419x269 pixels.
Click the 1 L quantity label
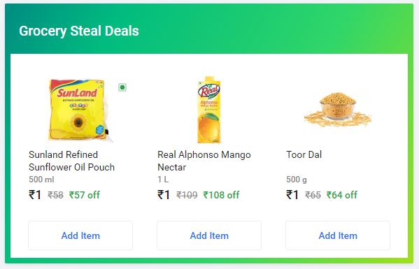(163, 180)
